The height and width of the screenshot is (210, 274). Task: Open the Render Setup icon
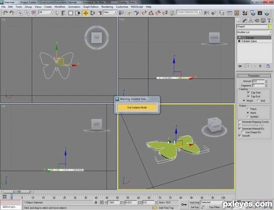pos(253,13)
